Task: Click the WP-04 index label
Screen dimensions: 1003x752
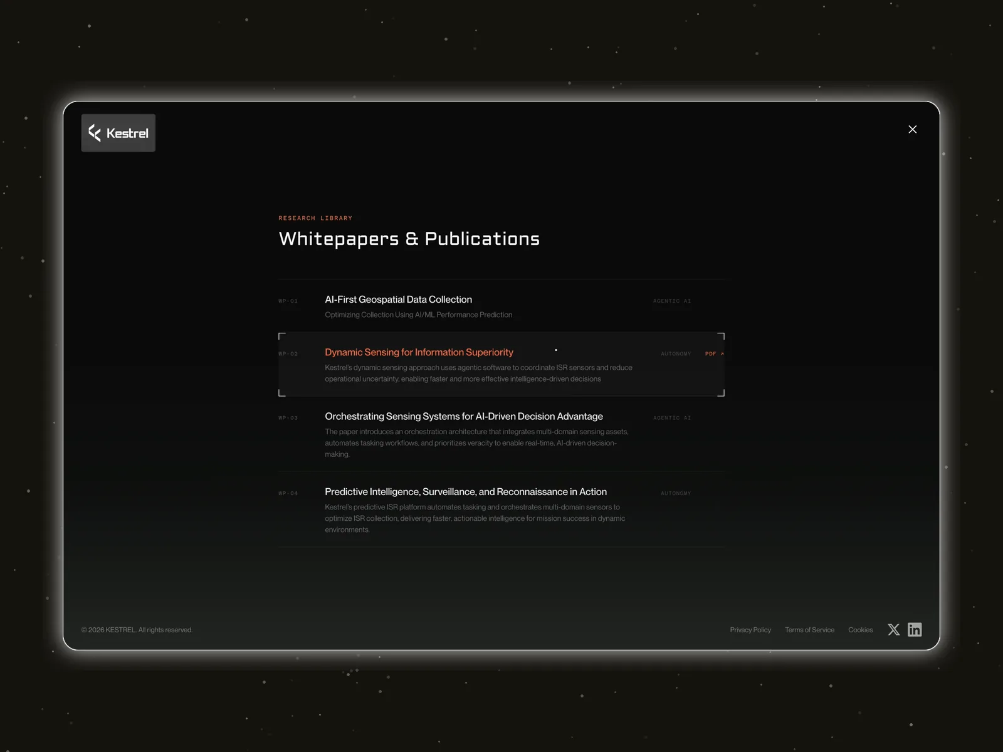Action: (x=288, y=494)
